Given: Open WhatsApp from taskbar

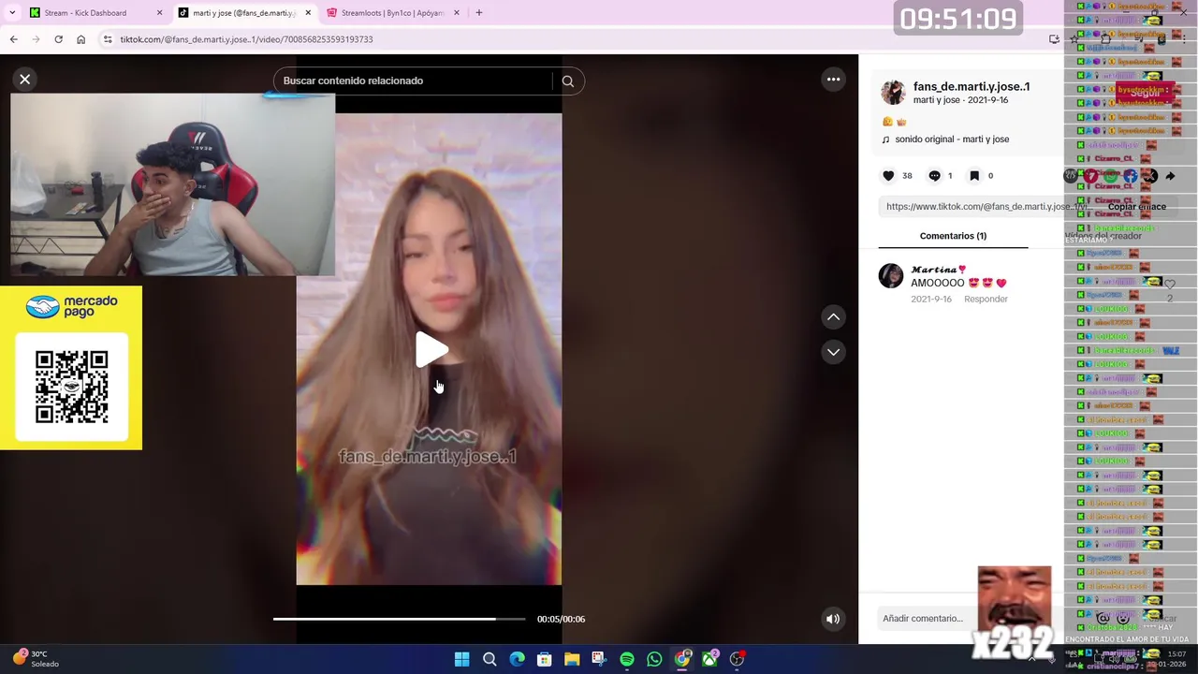Looking at the screenshot, I should point(654,660).
